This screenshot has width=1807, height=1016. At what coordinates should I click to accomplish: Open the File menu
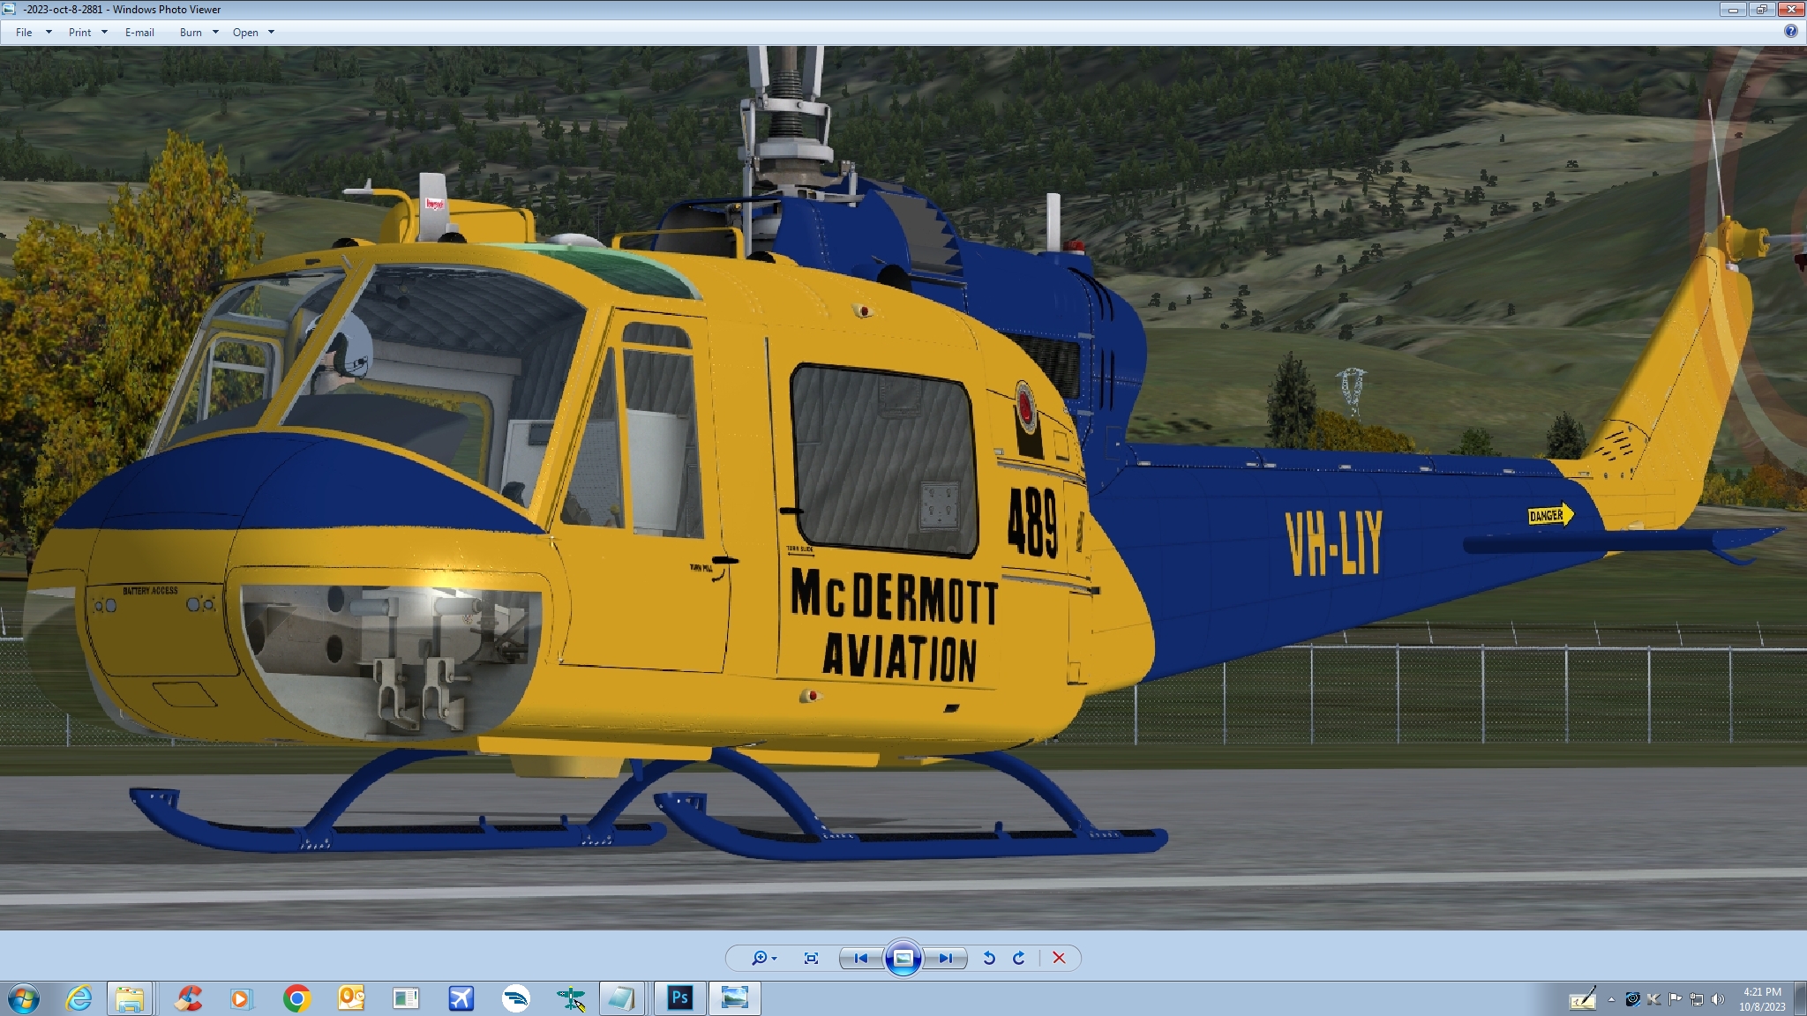[x=24, y=33]
